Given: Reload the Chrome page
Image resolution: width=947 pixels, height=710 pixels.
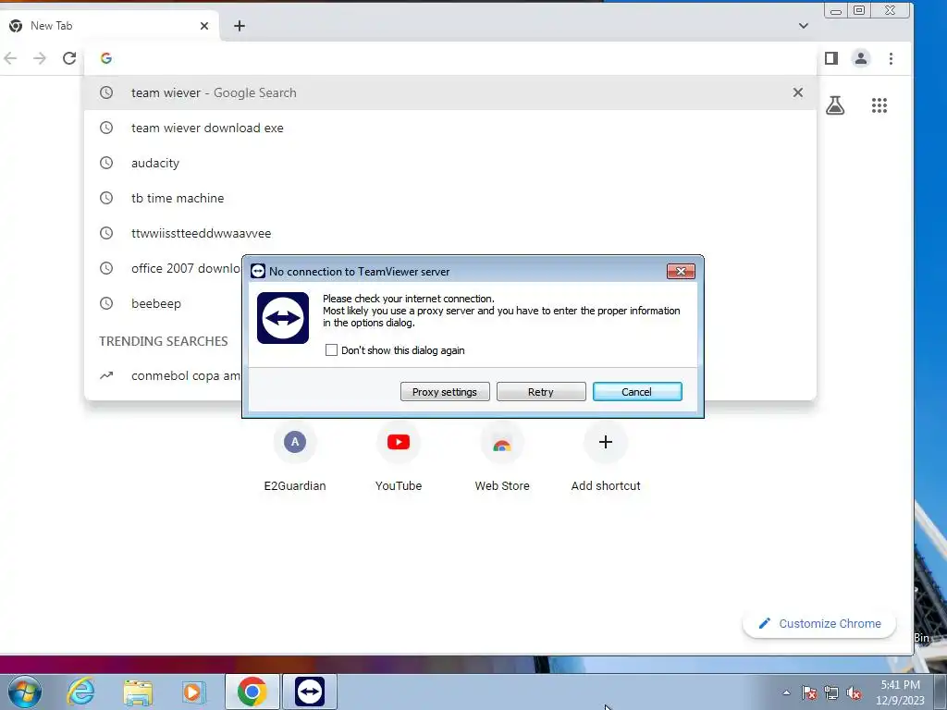Looking at the screenshot, I should point(69,58).
